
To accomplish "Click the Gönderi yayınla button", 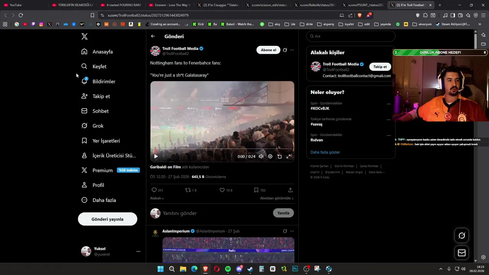I will 107,219.
